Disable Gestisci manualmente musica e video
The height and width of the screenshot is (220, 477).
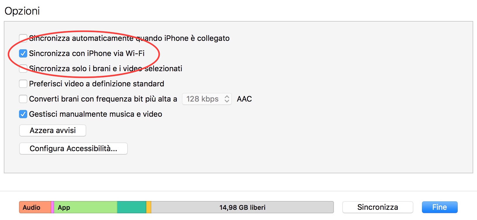[23, 114]
